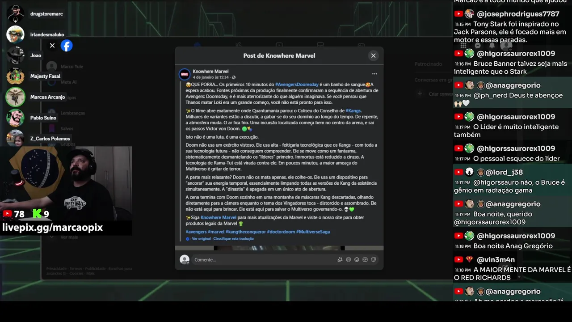Open Meta AI in Facebook sidebar

pyautogui.click(x=69, y=82)
